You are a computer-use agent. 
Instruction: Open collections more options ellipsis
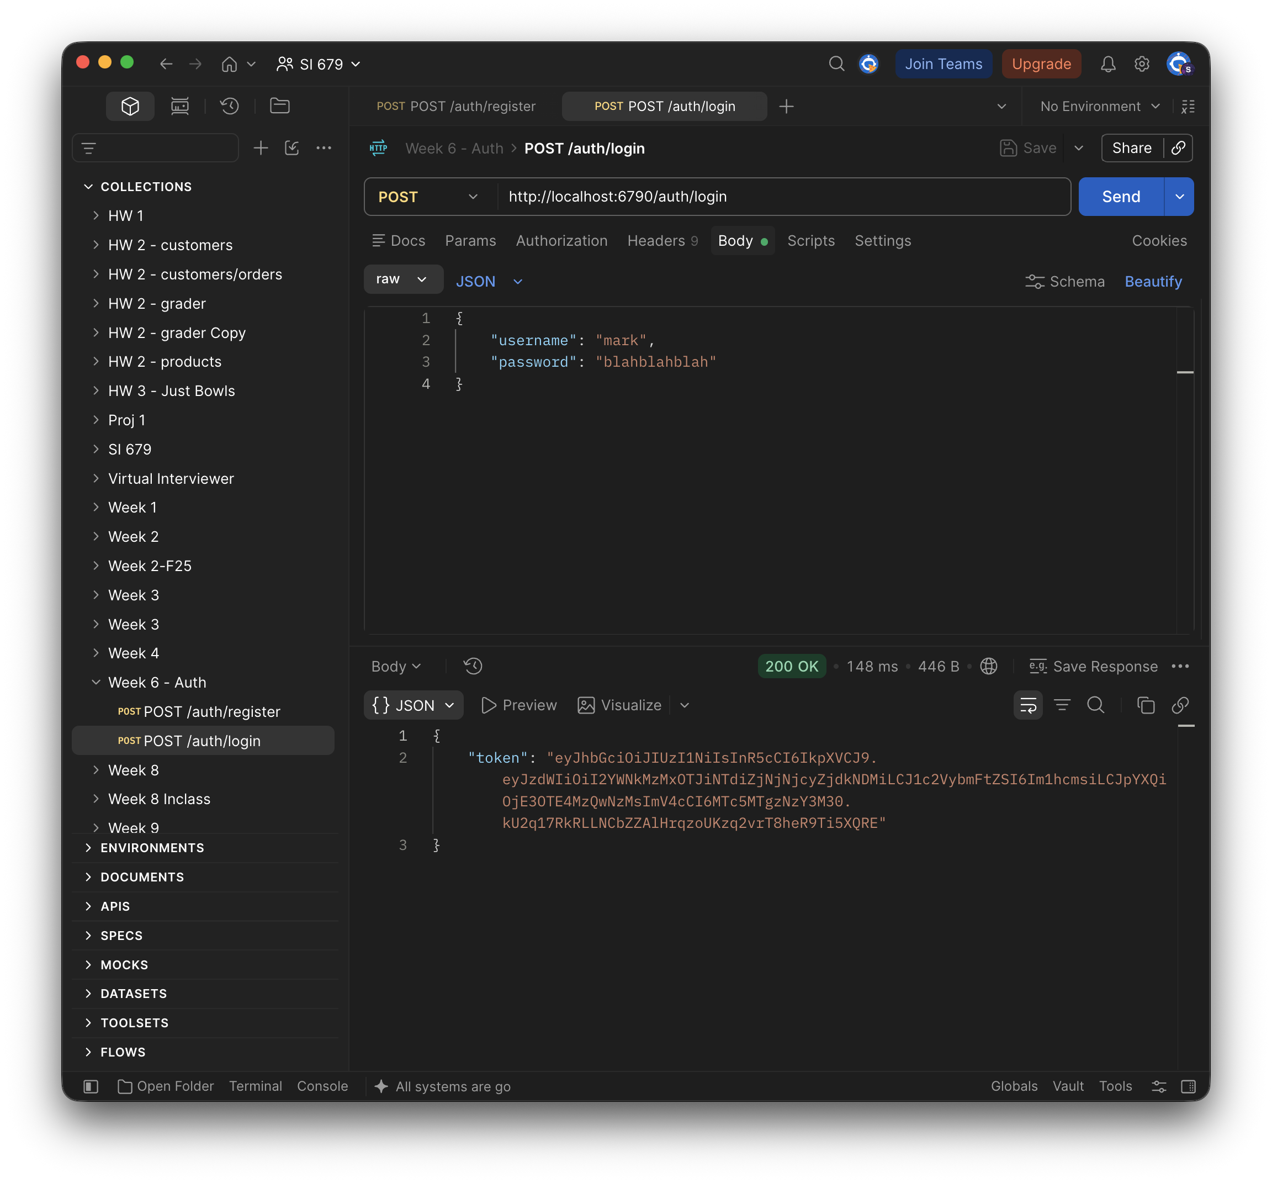tap(324, 149)
